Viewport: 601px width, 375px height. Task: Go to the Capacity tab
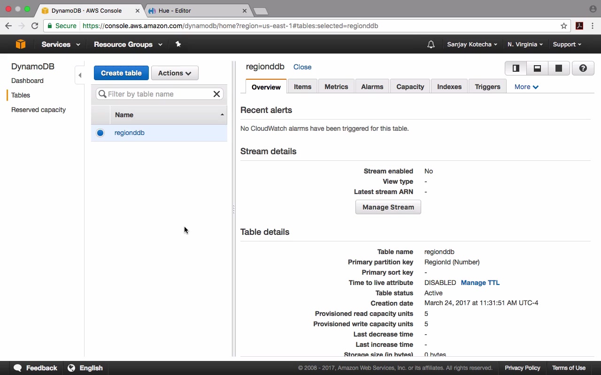click(410, 87)
